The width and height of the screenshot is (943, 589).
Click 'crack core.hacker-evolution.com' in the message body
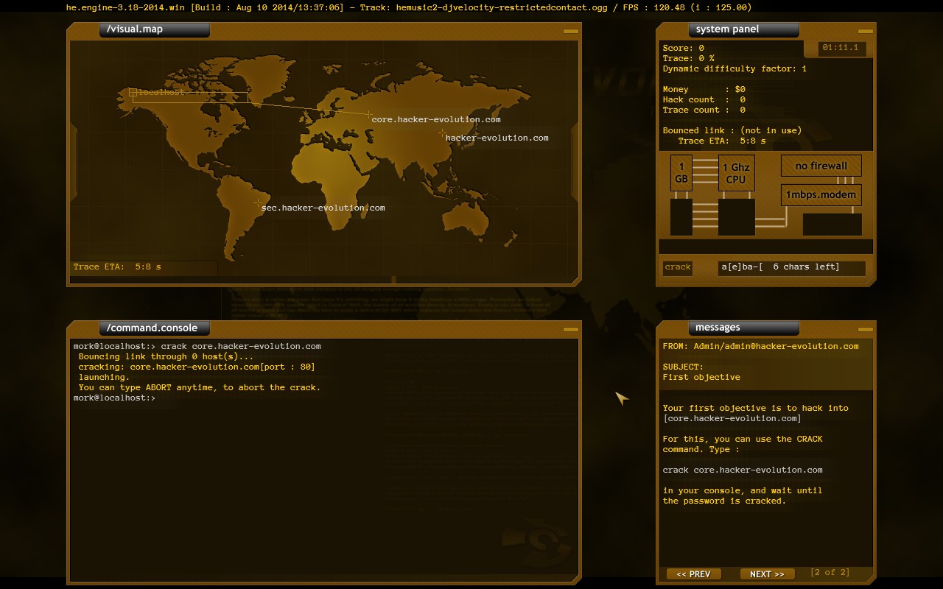[743, 470]
